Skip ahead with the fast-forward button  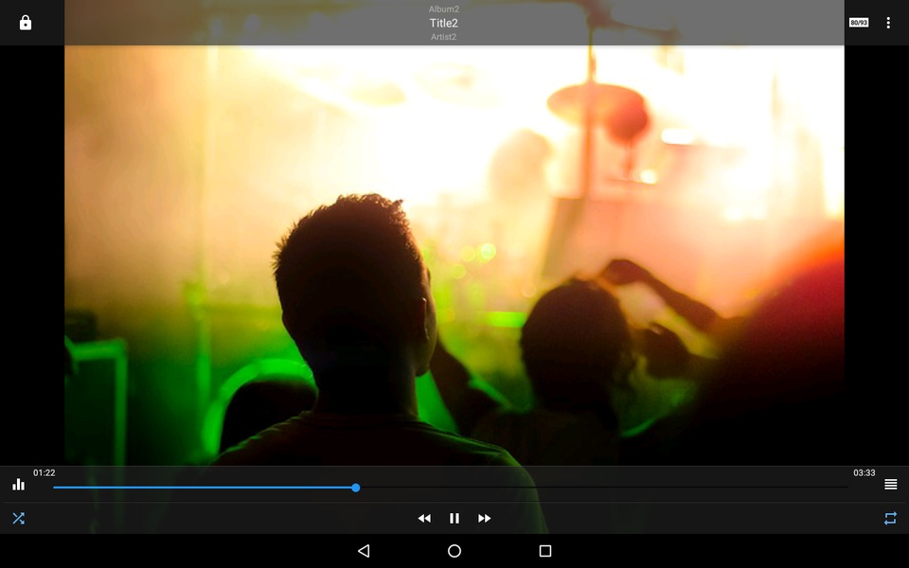485,518
